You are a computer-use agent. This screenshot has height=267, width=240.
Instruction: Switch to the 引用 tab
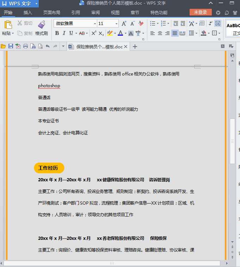[x=75, y=12]
